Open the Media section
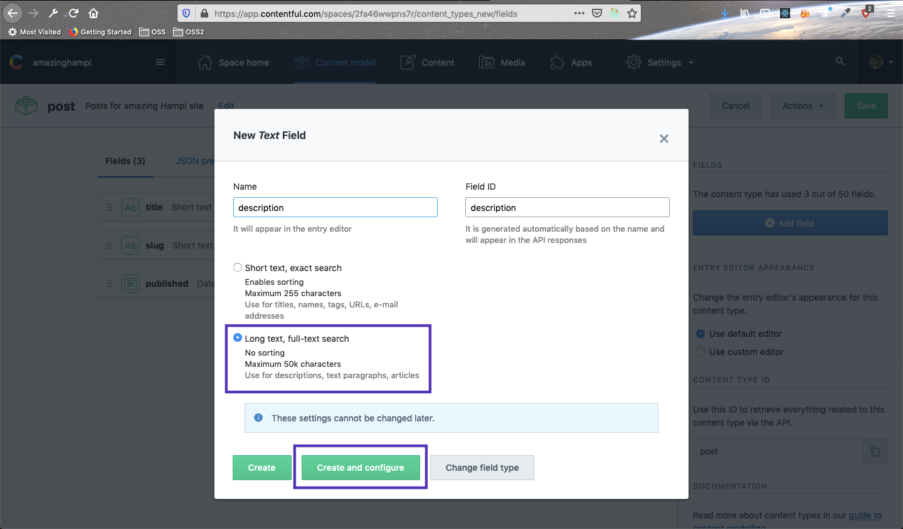 [502, 63]
